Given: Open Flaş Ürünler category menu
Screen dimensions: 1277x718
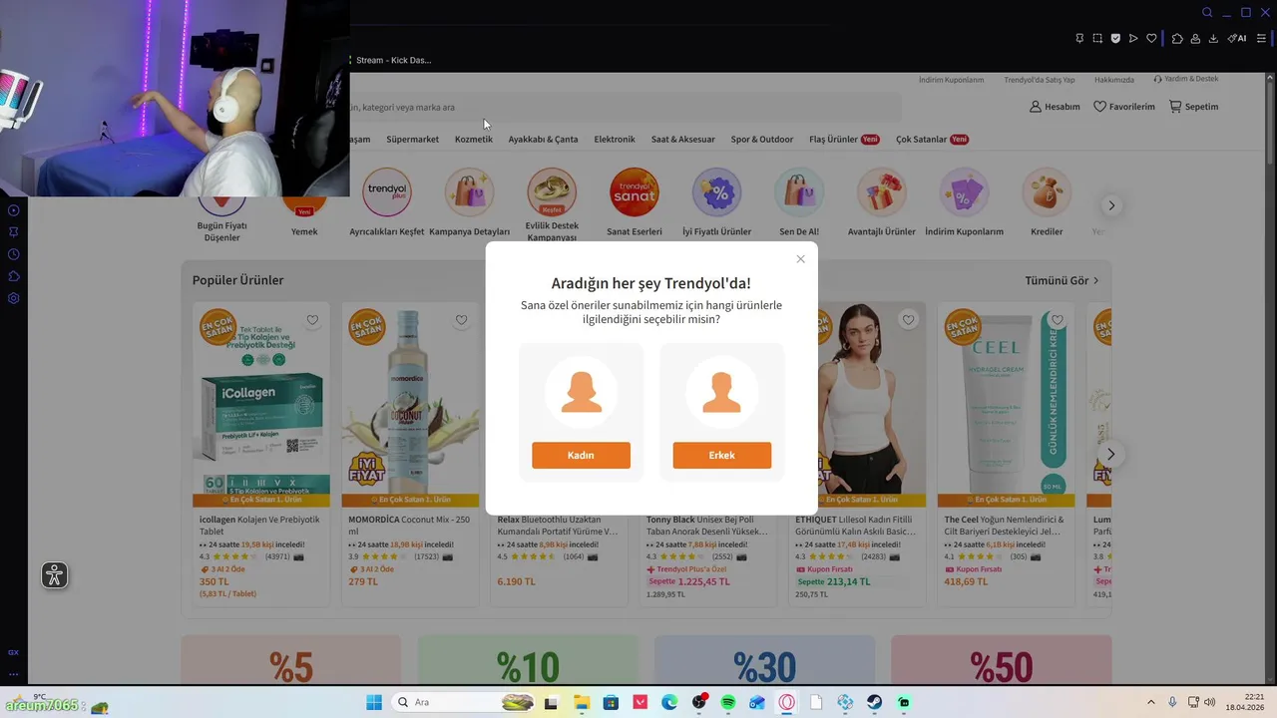Looking at the screenshot, I should coord(844,140).
